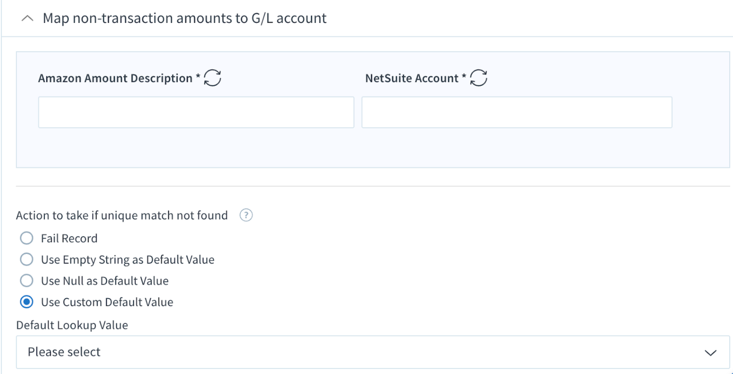The image size is (733, 374).
Task: Collapse the Map non-transaction amounts section chevron
Action: [28, 19]
